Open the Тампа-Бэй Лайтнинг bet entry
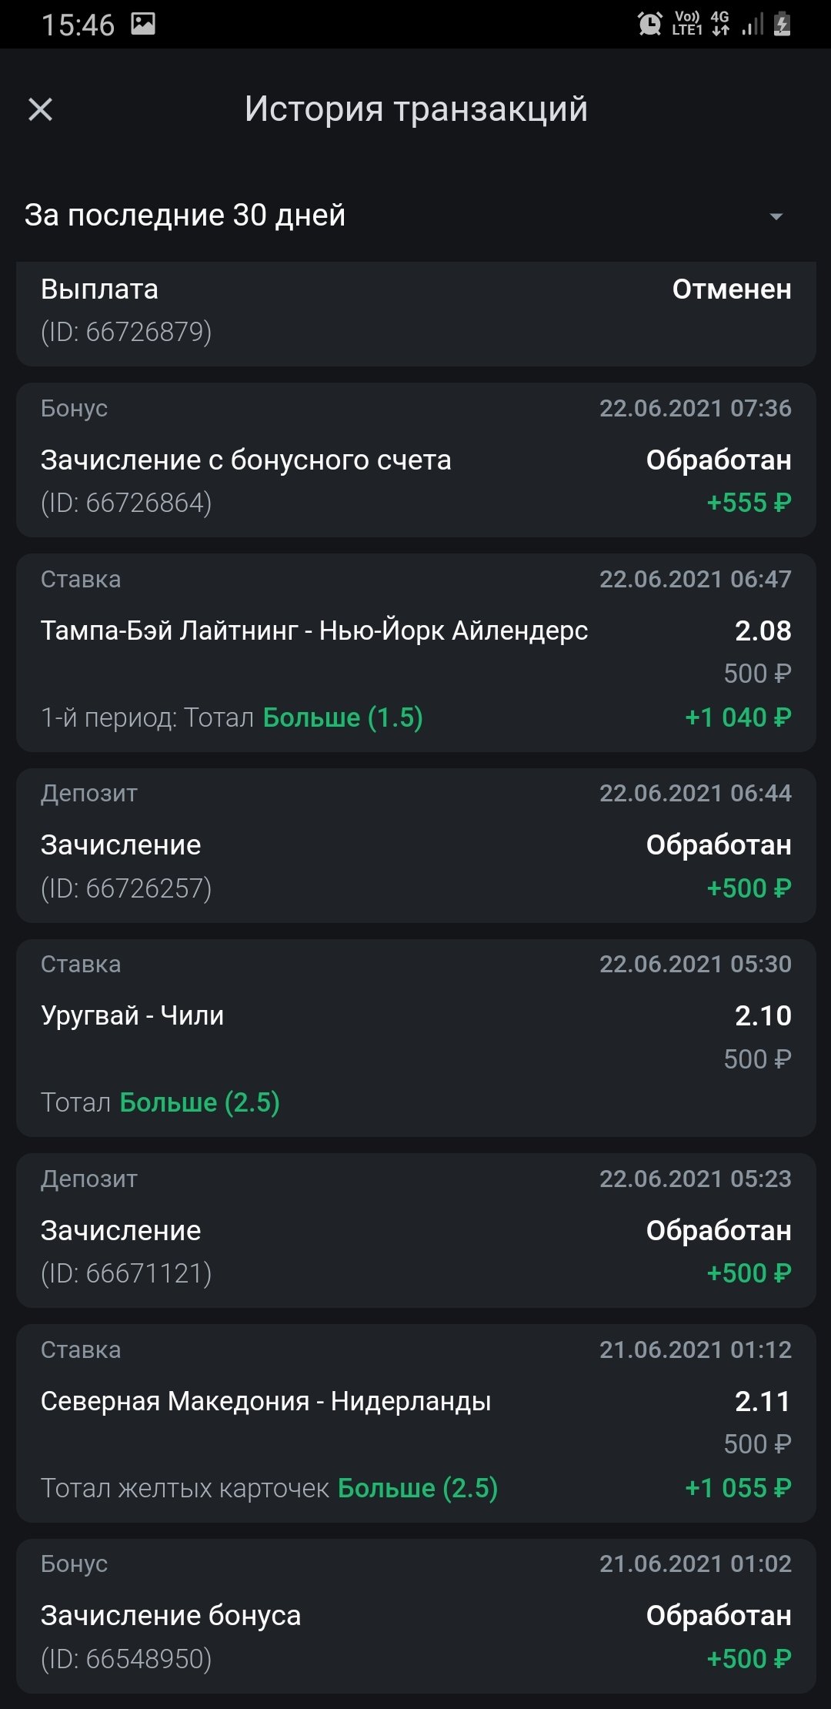Image resolution: width=831 pixels, height=1709 pixels. click(314, 630)
